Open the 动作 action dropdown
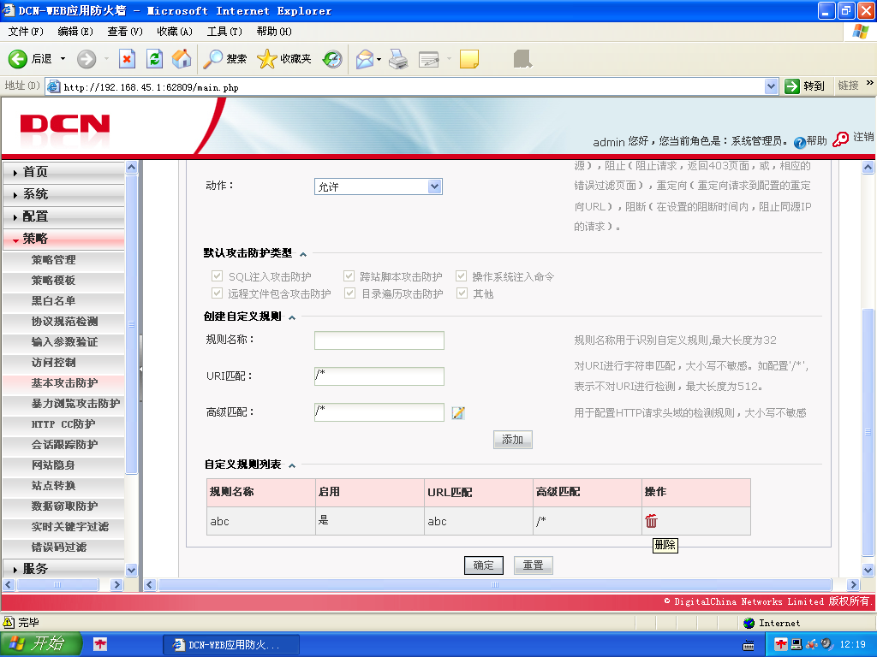Viewport: 877px width, 657px height. click(378, 186)
